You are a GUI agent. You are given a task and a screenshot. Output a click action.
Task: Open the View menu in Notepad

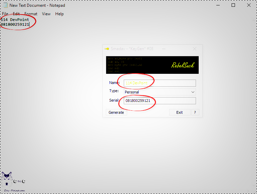point(46,14)
